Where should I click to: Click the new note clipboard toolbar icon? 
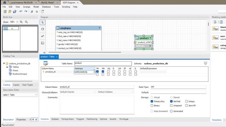[42, 12]
